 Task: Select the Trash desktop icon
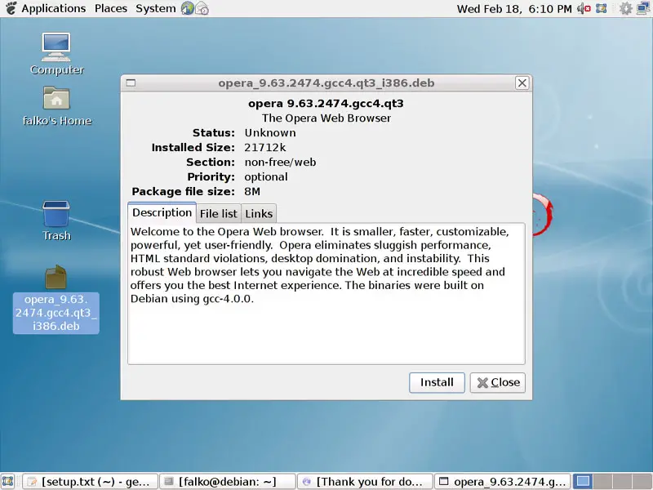(56, 220)
